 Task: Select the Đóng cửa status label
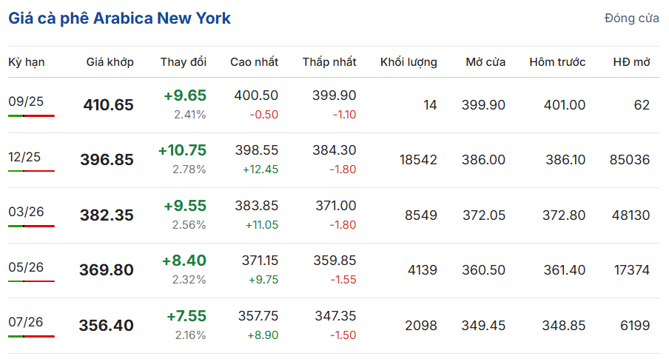pyautogui.click(x=631, y=19)
